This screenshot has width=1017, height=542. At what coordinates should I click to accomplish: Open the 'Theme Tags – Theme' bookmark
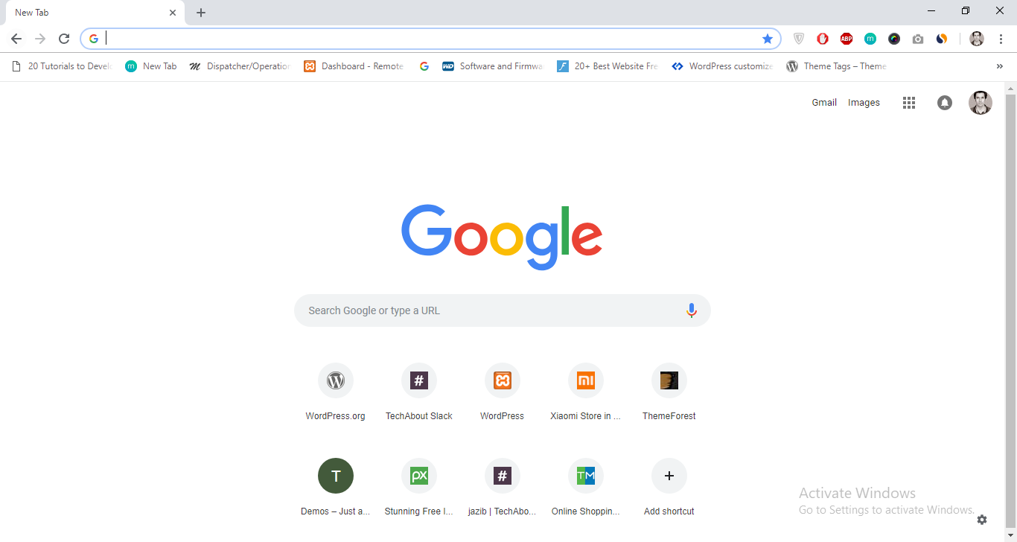tap(837, 66)
